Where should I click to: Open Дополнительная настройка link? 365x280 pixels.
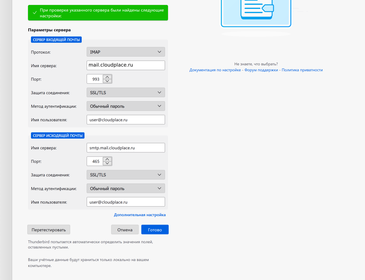(x=140, y=215)
